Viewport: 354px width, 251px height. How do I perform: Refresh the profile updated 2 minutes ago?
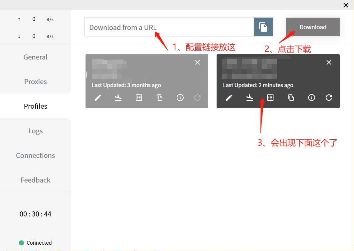[x=329, y=98]
